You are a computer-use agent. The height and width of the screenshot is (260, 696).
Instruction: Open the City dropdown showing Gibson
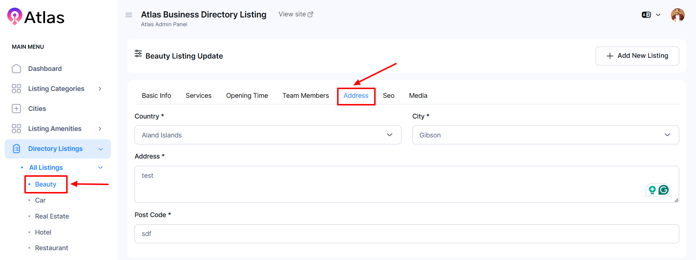545,135
